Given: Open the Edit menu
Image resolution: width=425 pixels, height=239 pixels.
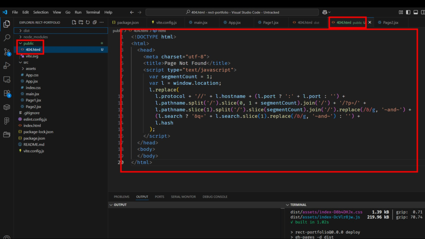Looking at the screenshot, I should [x=26, y=12].
